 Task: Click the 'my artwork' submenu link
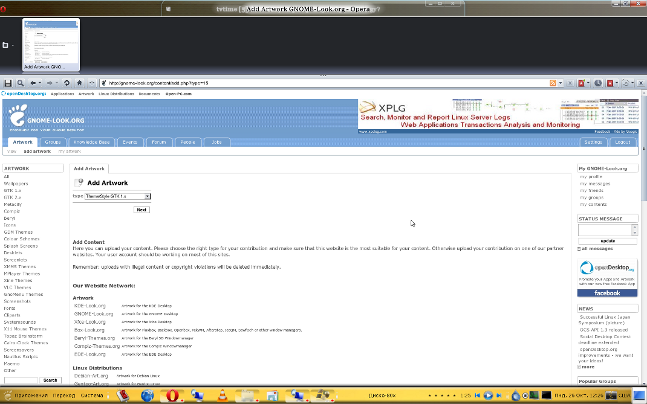tap(70, 152)
